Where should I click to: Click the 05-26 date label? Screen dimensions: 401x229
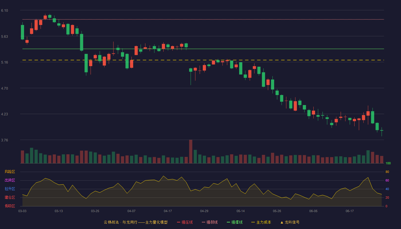pyautogui.click(x=277, y=211)
